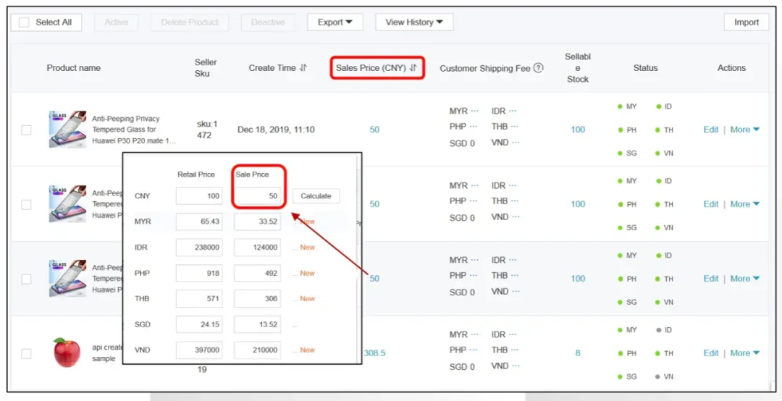Edit the first product listing
The image size is (782, 401).
[x=711, y=130]
